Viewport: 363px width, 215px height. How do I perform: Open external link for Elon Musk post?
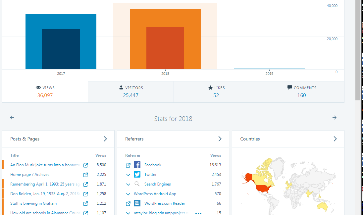(85, 165)
